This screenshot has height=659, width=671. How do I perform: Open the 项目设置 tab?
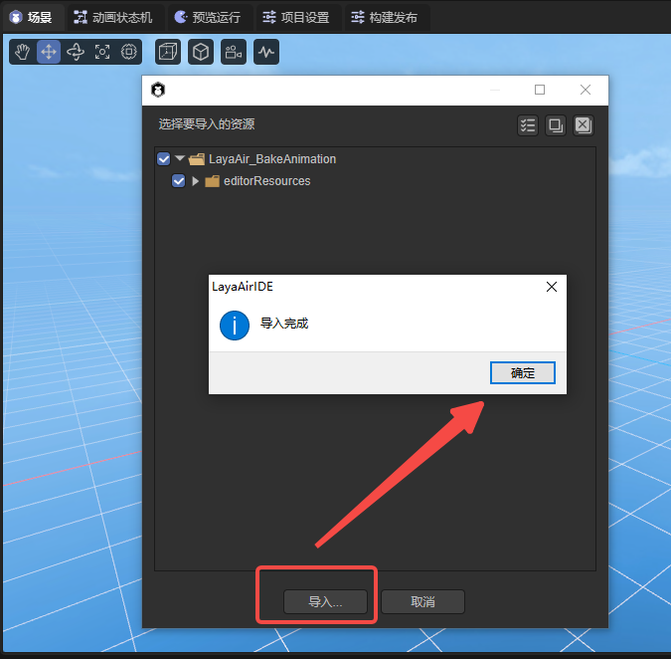tap(297, 17)
